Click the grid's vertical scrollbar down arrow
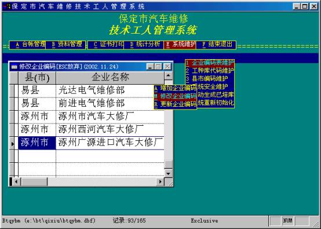The image size is (321, 229). 169,174
